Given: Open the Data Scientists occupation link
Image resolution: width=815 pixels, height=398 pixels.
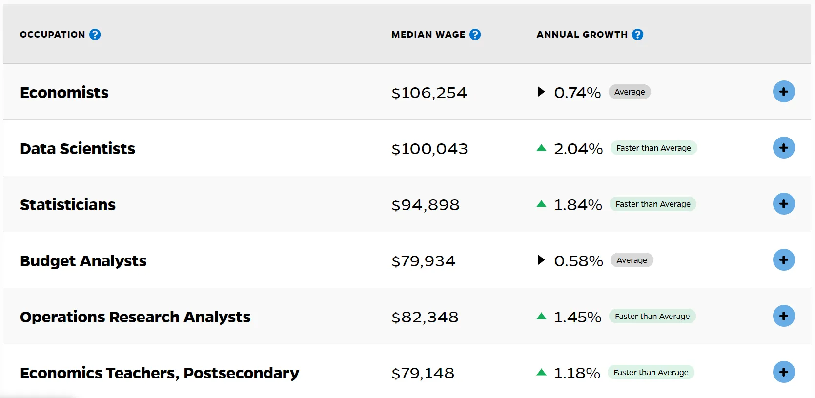Looking at the screenshot, I should [78, 149].
